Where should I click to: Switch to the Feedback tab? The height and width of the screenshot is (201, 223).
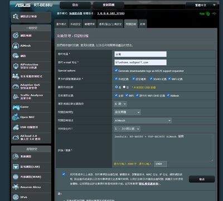pyautogui.click(x=131, y=24)
